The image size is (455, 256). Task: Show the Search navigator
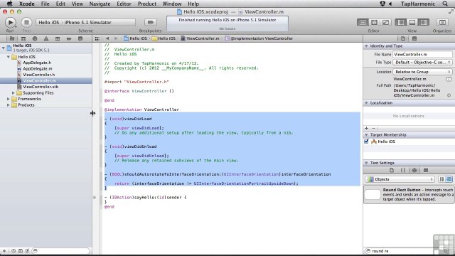35,38
